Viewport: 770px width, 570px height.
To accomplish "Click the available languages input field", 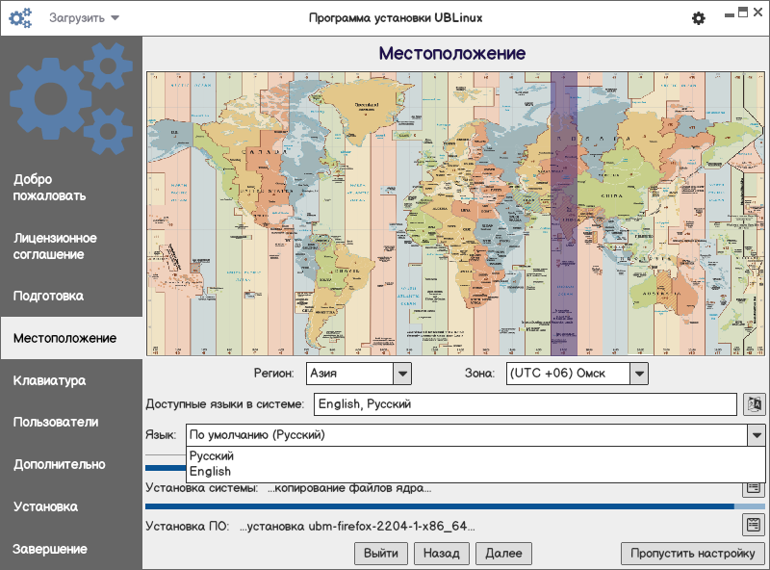I will pos(525,404).
